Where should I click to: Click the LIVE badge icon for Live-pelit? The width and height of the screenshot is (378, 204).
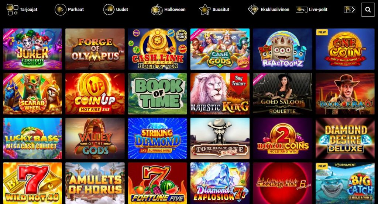point(301,10)
